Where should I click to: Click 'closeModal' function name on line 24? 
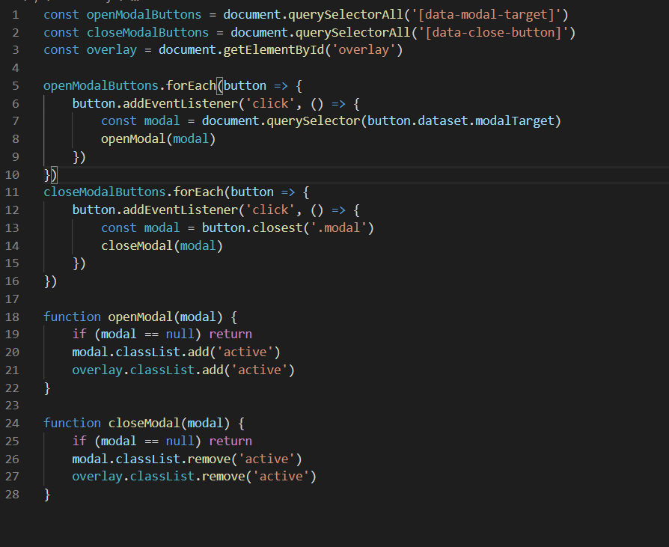pyautogui.click(x=144, y=424)
